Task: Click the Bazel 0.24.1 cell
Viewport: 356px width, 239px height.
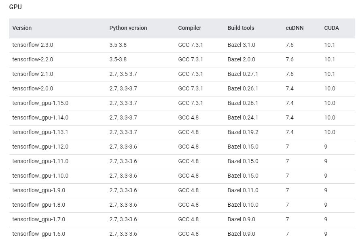Action: (x=243, y=117)
